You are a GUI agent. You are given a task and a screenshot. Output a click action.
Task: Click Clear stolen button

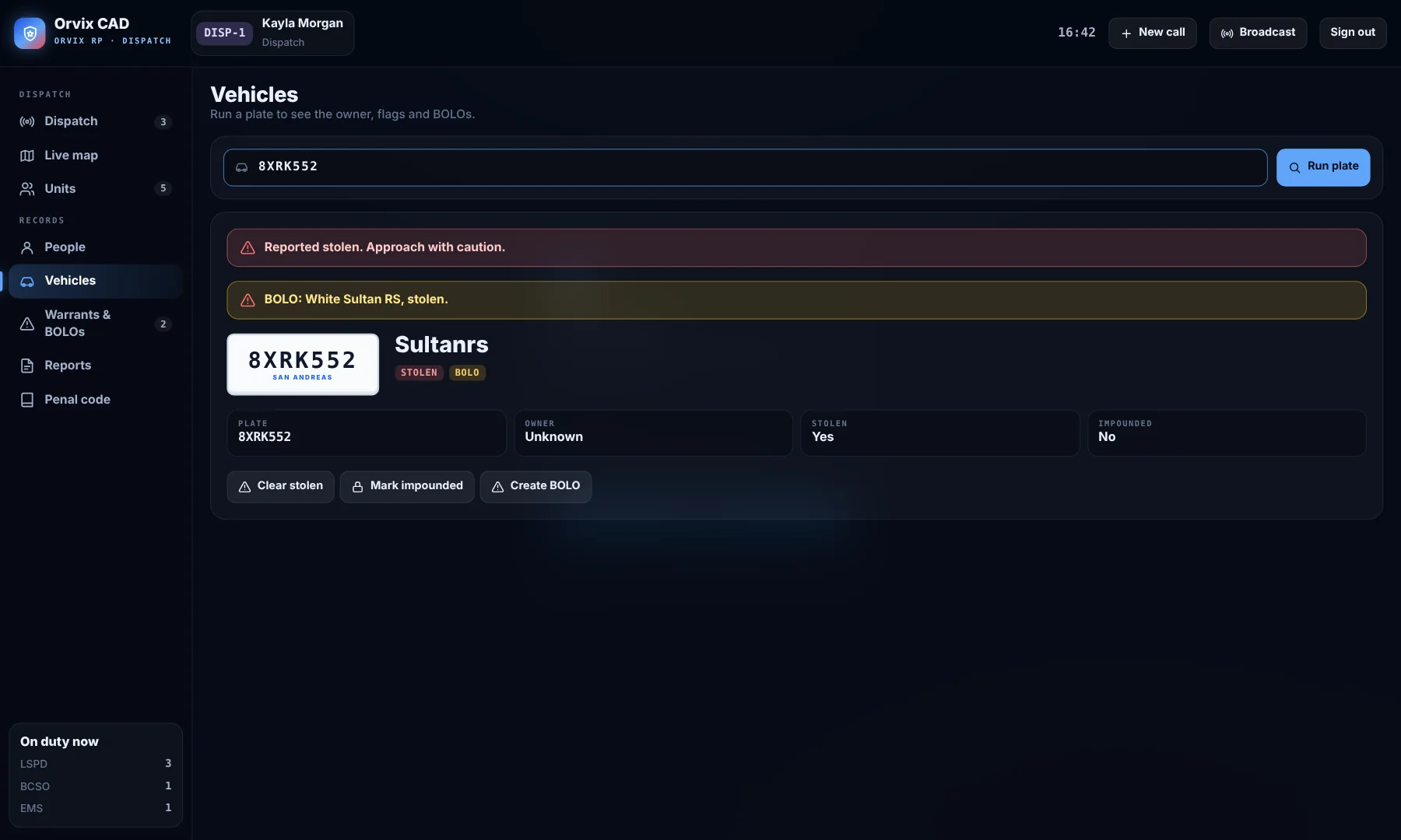[x=280, y=487]
